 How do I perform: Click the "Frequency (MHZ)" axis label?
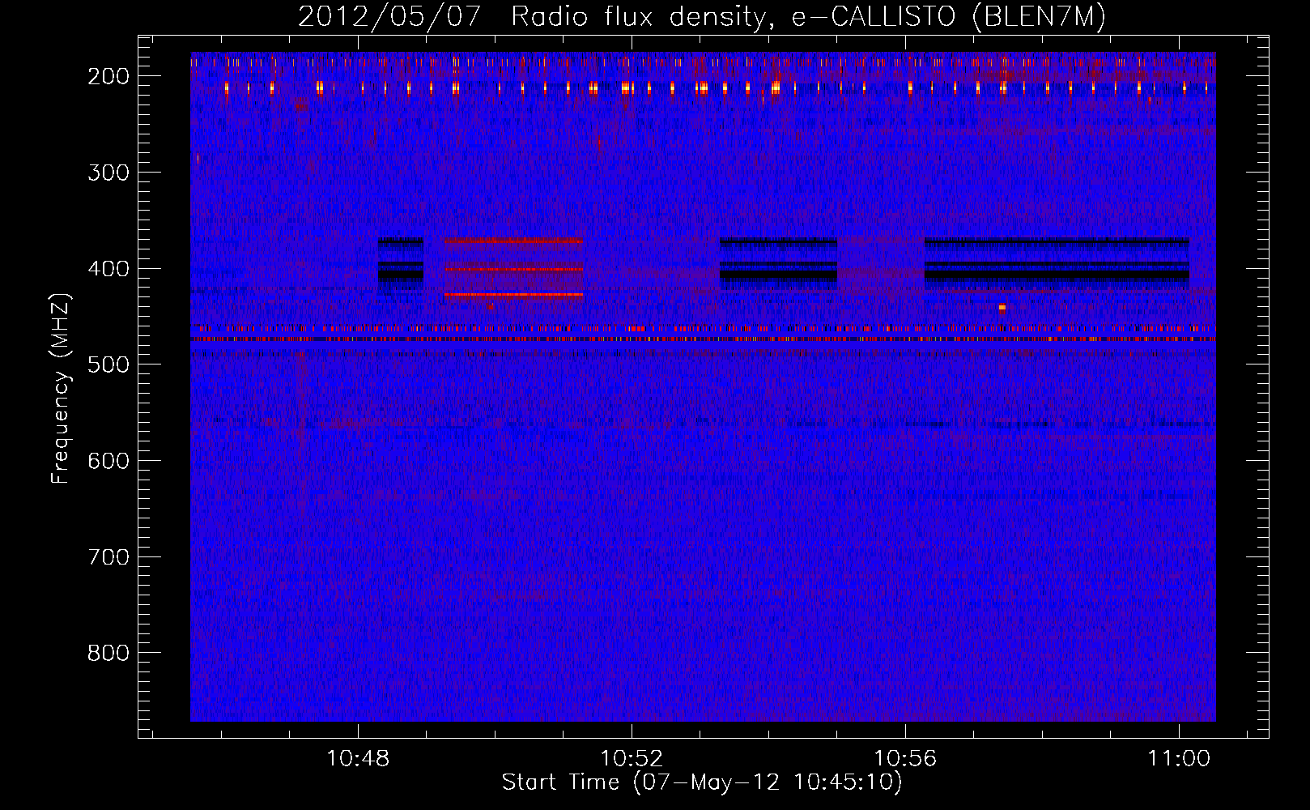point(61,388)
